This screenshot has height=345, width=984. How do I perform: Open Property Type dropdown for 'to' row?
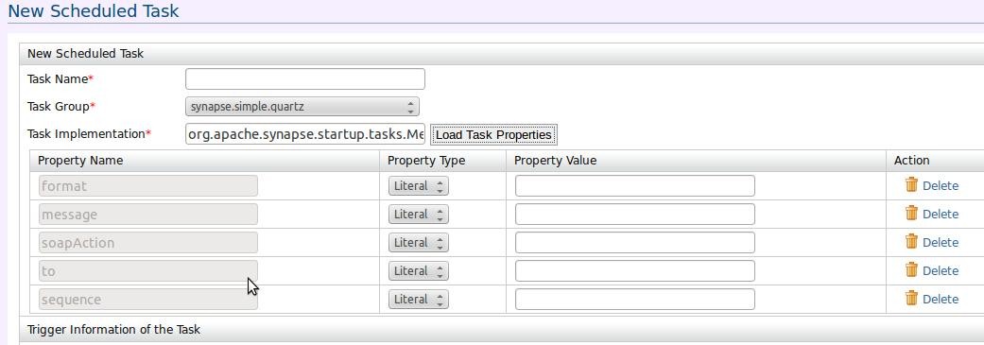pyautogui.click(x=419, y=271)
